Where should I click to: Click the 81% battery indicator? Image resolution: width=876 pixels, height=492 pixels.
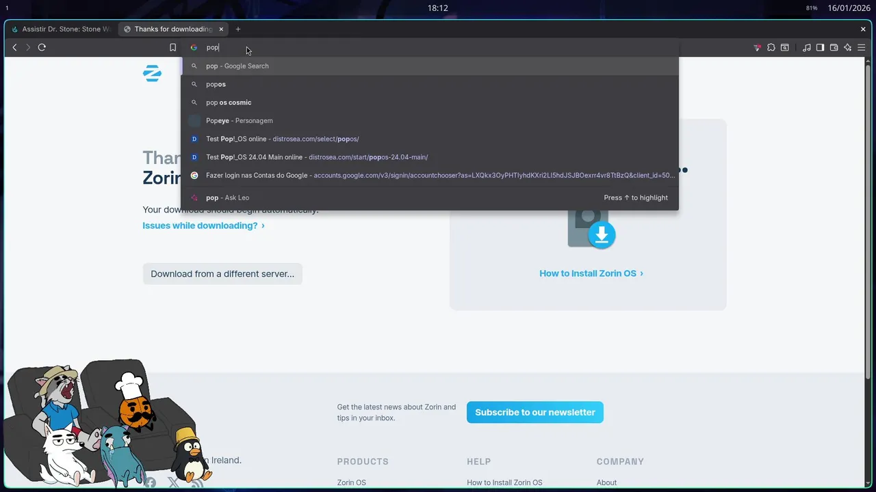tap(812, 8)
